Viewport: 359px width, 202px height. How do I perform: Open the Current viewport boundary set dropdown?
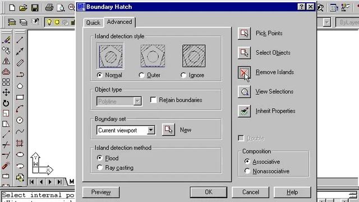[151, 130]
